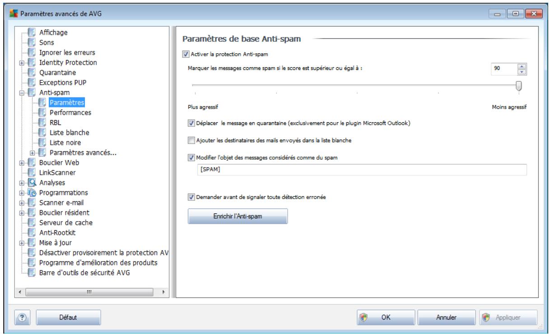Increase spam score with up arrow

[x=523, y=65]
